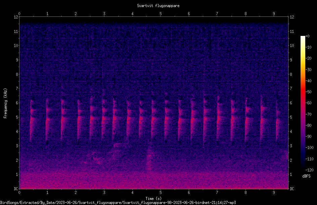Click the '1' tick on the right frequency axis

291,174
